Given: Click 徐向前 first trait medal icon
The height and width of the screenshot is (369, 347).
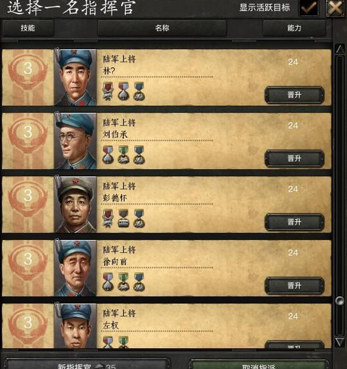Looking at the screenshot, I should pos(108,282).
